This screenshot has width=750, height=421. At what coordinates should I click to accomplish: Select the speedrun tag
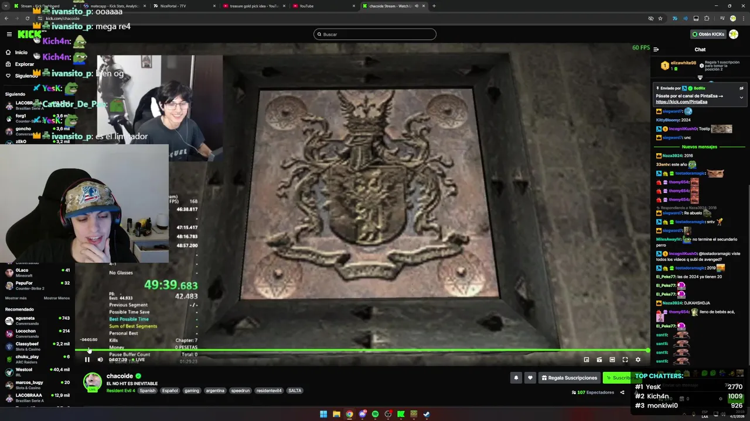240,391
